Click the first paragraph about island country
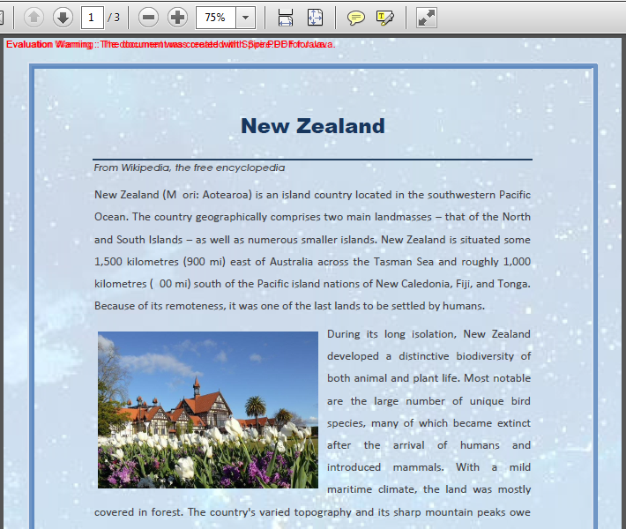Image resolution: width=626 pixels, height=529 pixels. tap(312, 250)
